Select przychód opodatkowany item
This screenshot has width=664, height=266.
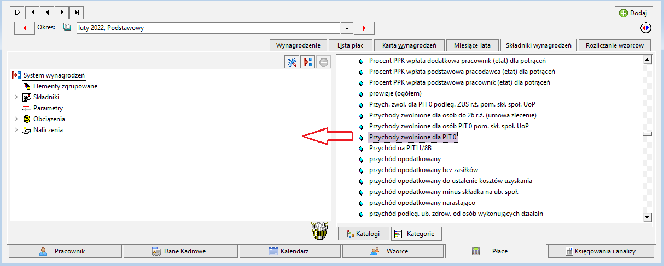(x=405, y=159)
